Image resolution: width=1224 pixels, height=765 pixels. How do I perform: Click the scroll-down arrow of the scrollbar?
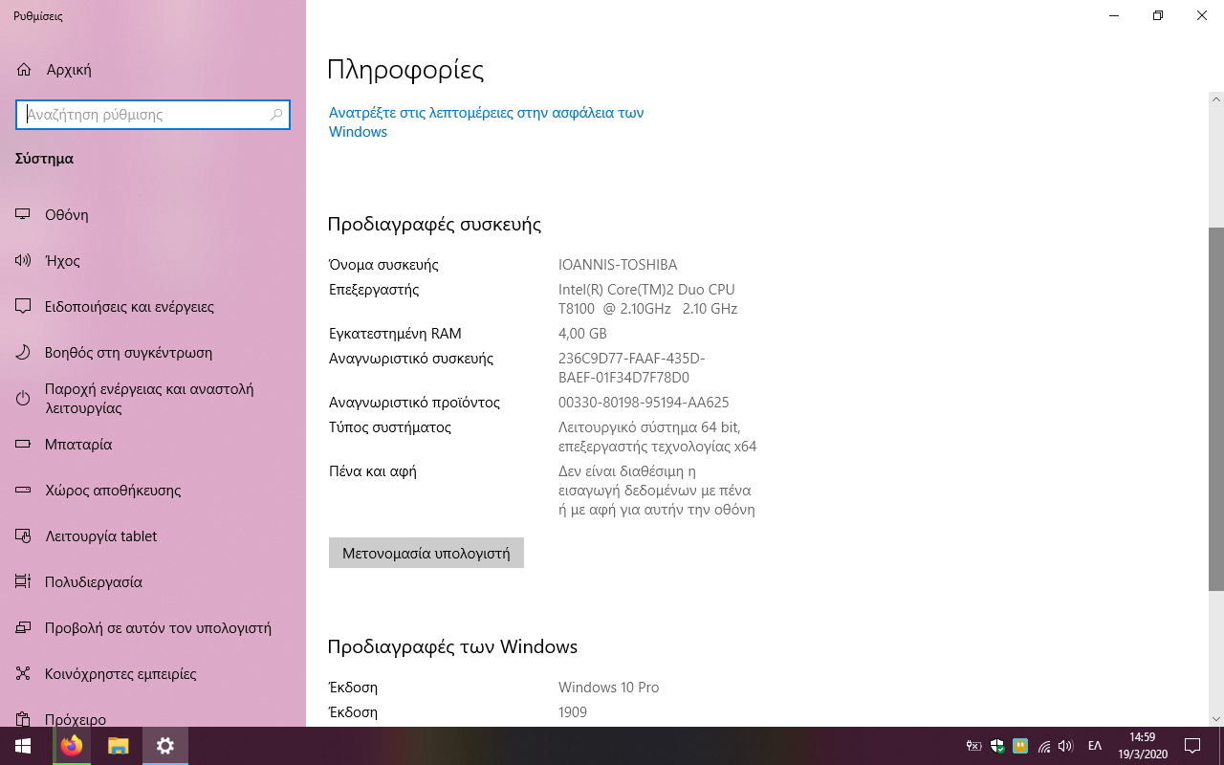[1216, 718]
